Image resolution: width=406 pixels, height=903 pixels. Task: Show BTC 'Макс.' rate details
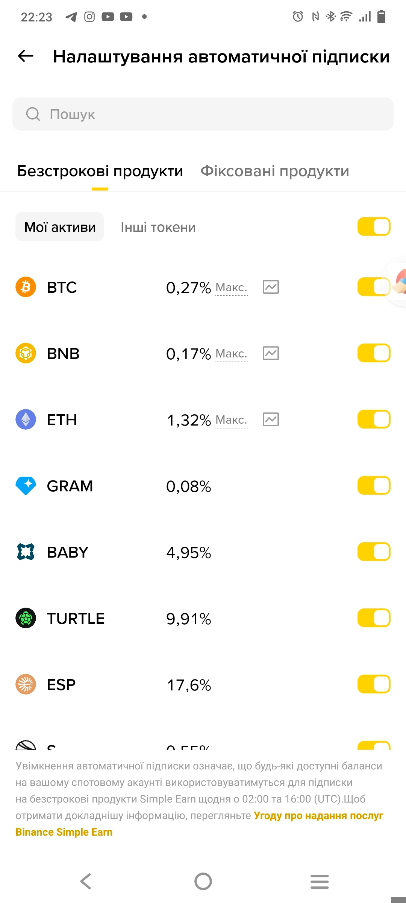232,288
